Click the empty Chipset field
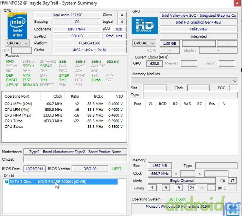This screenshot has height=216, width=242. [75, 159]
